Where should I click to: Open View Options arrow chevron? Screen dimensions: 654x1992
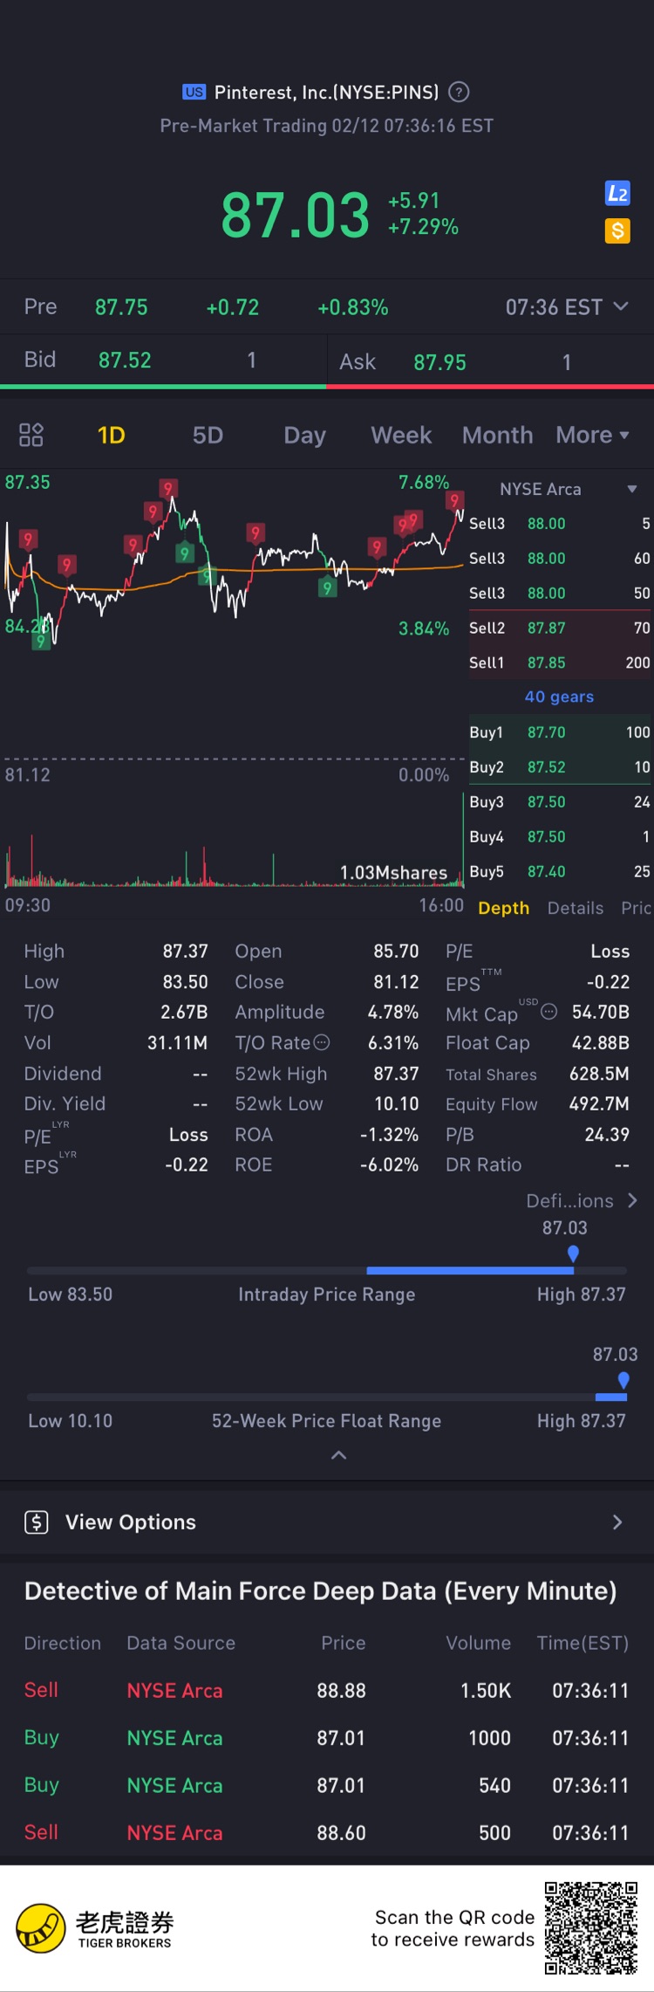coord(617,1522)
